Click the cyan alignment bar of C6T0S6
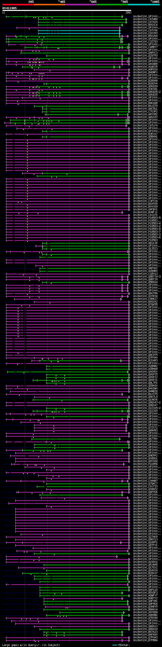 point(79,31)
